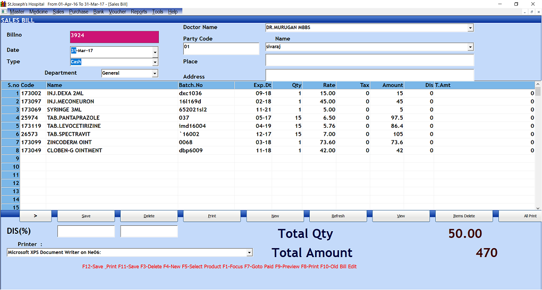Click the app icon in title bar
542x290 pixels.
pyautogui.click(x=4, y=4)
